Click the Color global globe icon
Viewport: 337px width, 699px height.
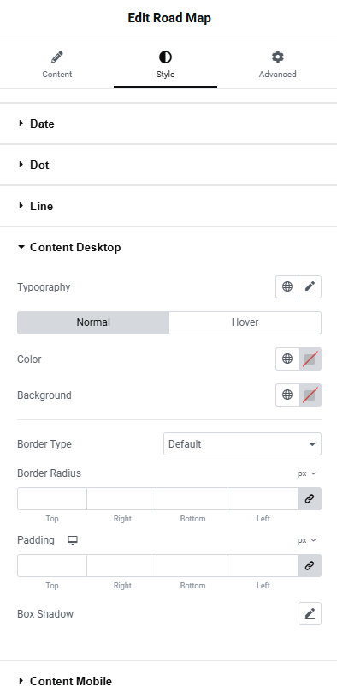click(287, 359)
